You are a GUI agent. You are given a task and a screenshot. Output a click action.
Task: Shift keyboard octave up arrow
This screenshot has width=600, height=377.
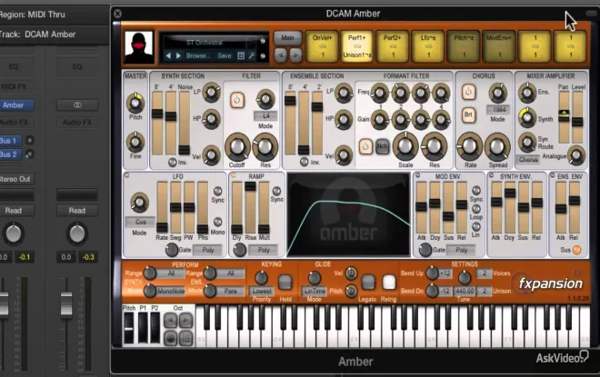click(x=186, y=321)
